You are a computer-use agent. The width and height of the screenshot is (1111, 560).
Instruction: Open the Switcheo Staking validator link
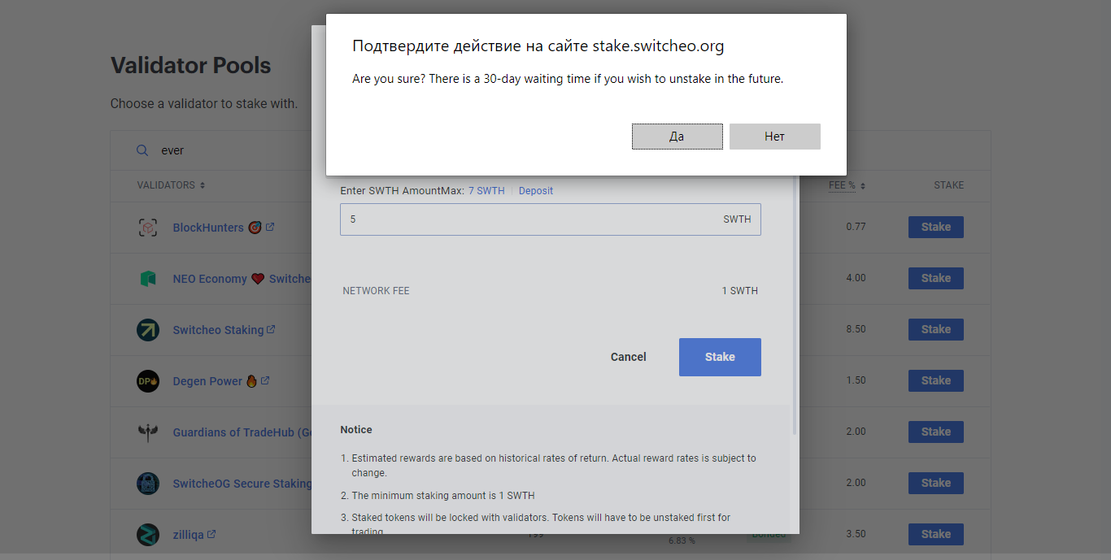218,330
